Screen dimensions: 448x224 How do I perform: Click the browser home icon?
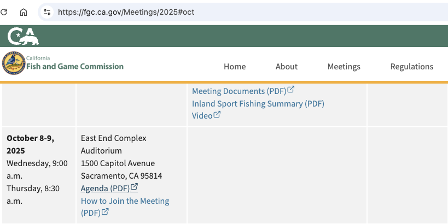coord(24,11)
